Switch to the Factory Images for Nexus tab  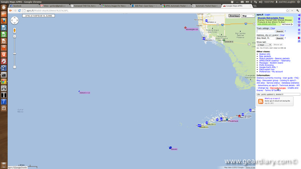(x=115, y=6)
